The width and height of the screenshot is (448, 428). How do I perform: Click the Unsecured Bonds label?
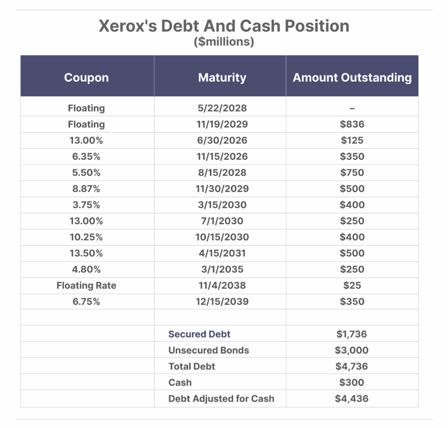(209, 350)
